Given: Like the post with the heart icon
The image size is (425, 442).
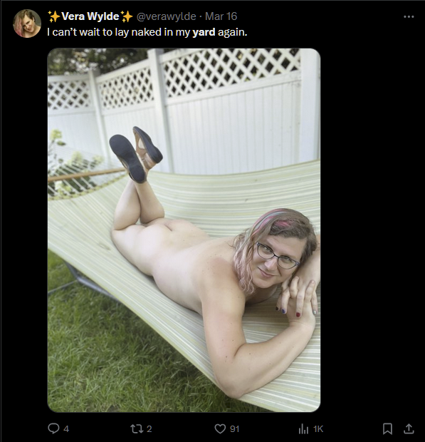Looking at the screenshot, I should click(220, 428).
